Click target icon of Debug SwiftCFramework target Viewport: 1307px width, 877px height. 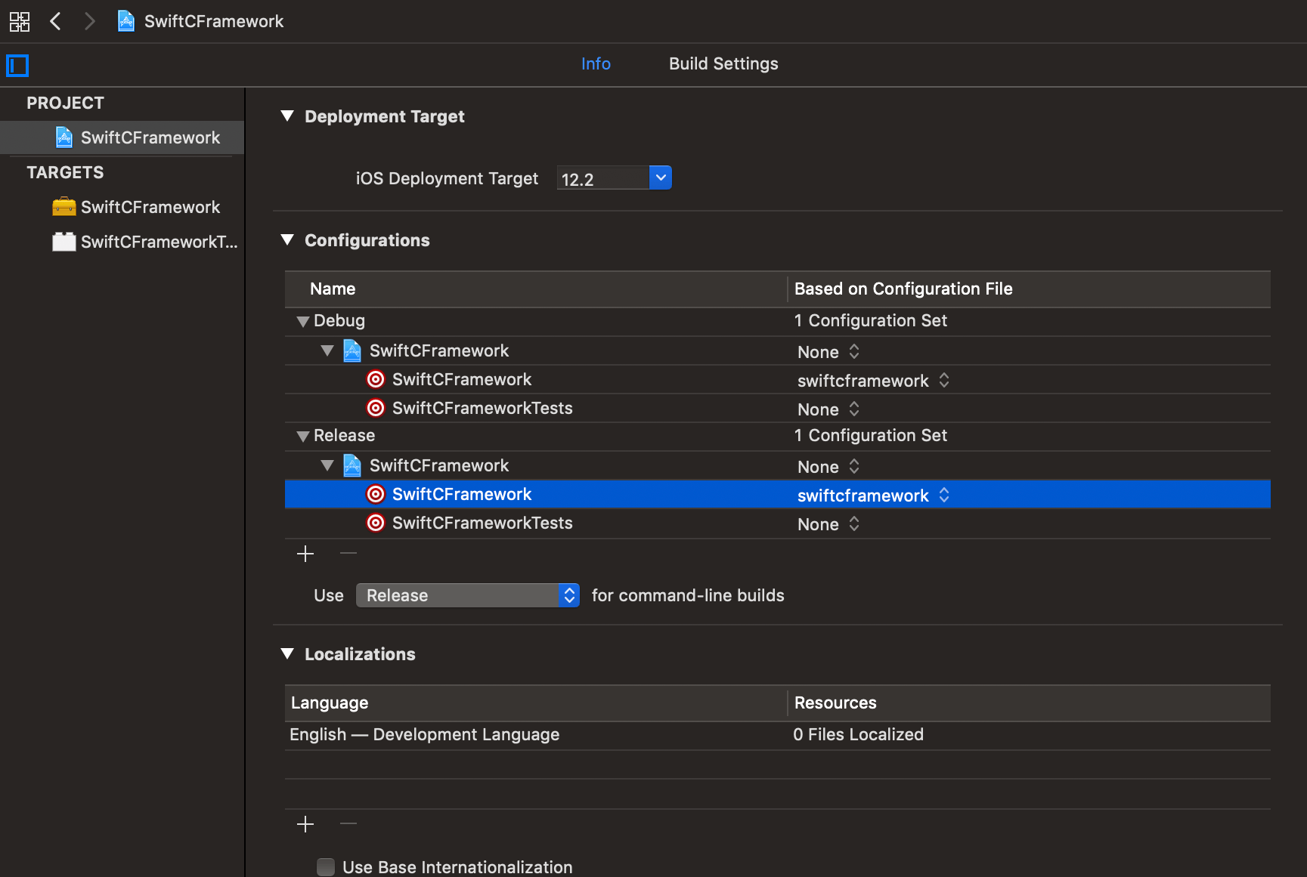tap(376, 379)
